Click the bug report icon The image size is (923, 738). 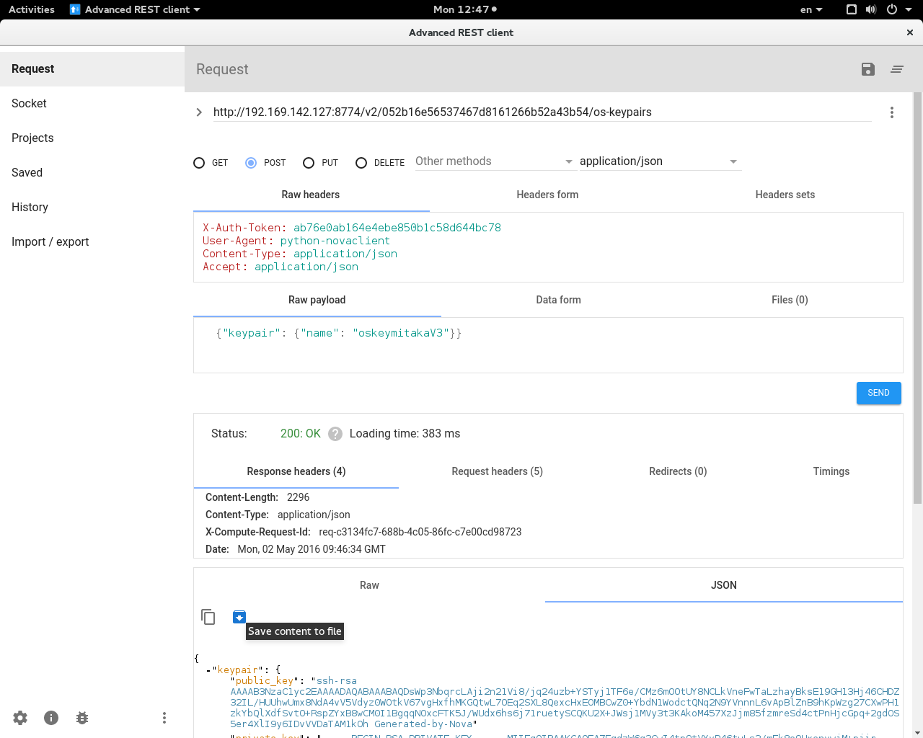point(82,718)
